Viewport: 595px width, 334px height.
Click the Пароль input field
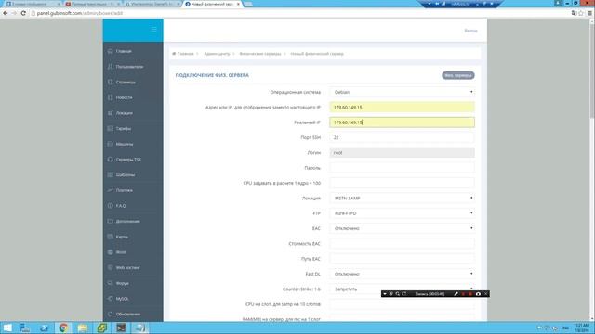(x=402, y=168)
